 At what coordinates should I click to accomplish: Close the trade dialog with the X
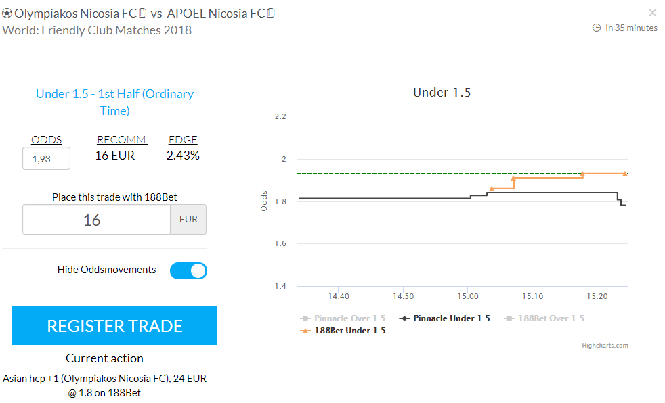[x=653, y=13]
